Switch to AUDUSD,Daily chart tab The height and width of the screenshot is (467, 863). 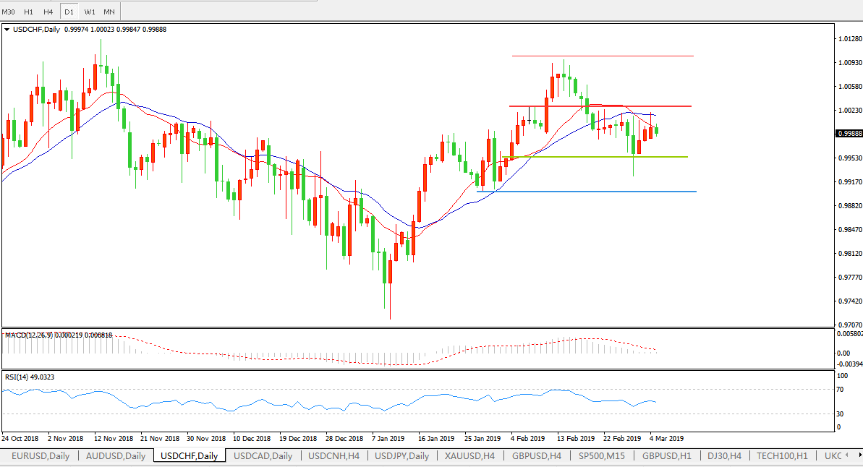(x=116, y=456)
